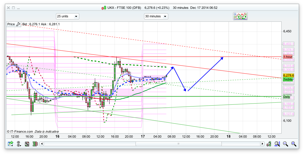Click the link charts chain icon

(x=19, y=144)
